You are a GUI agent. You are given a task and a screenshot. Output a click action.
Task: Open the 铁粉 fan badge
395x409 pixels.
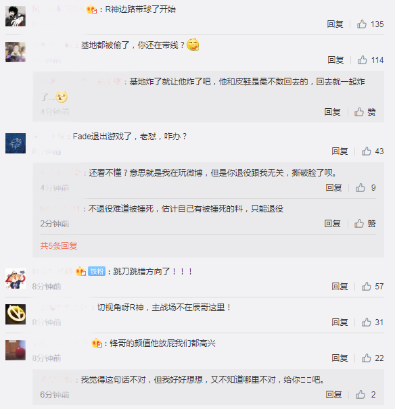click(x=97, y=272)
